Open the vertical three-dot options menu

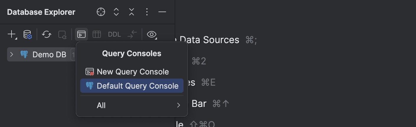pyautogui.click(x=147, y=12)
